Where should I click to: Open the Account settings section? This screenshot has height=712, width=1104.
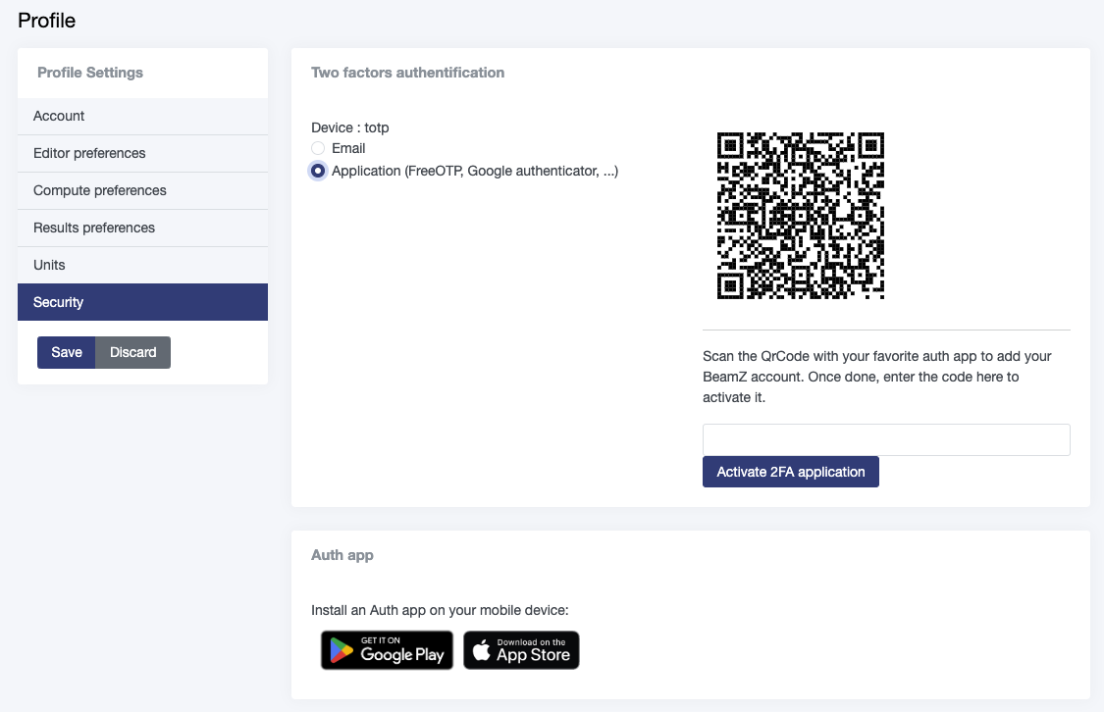pos(59,116)
